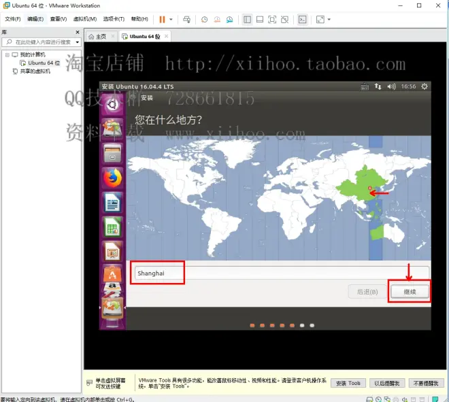Open the 编辑(E) menu
Image resolution: width=449 pixels, height=402 pixels.
[35, 19]
